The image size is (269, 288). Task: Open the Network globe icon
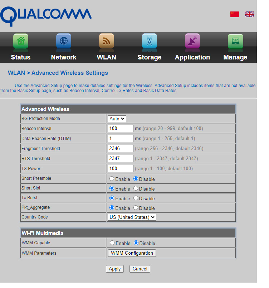[x=64, y=41]
